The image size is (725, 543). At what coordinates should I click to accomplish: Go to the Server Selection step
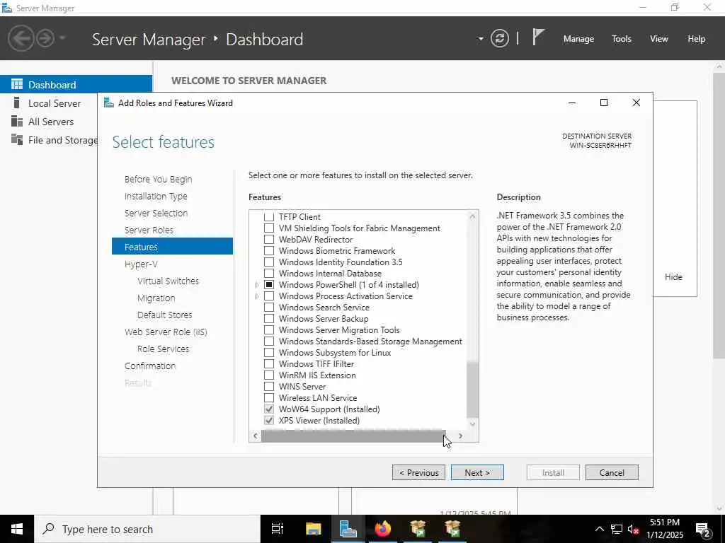point(156,213)
